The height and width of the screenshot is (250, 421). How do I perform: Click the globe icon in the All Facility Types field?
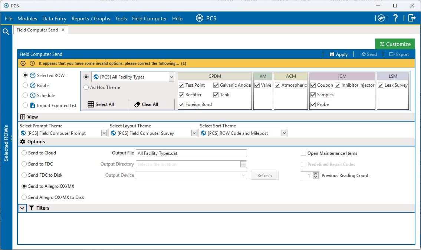click(x=96, y=77)
